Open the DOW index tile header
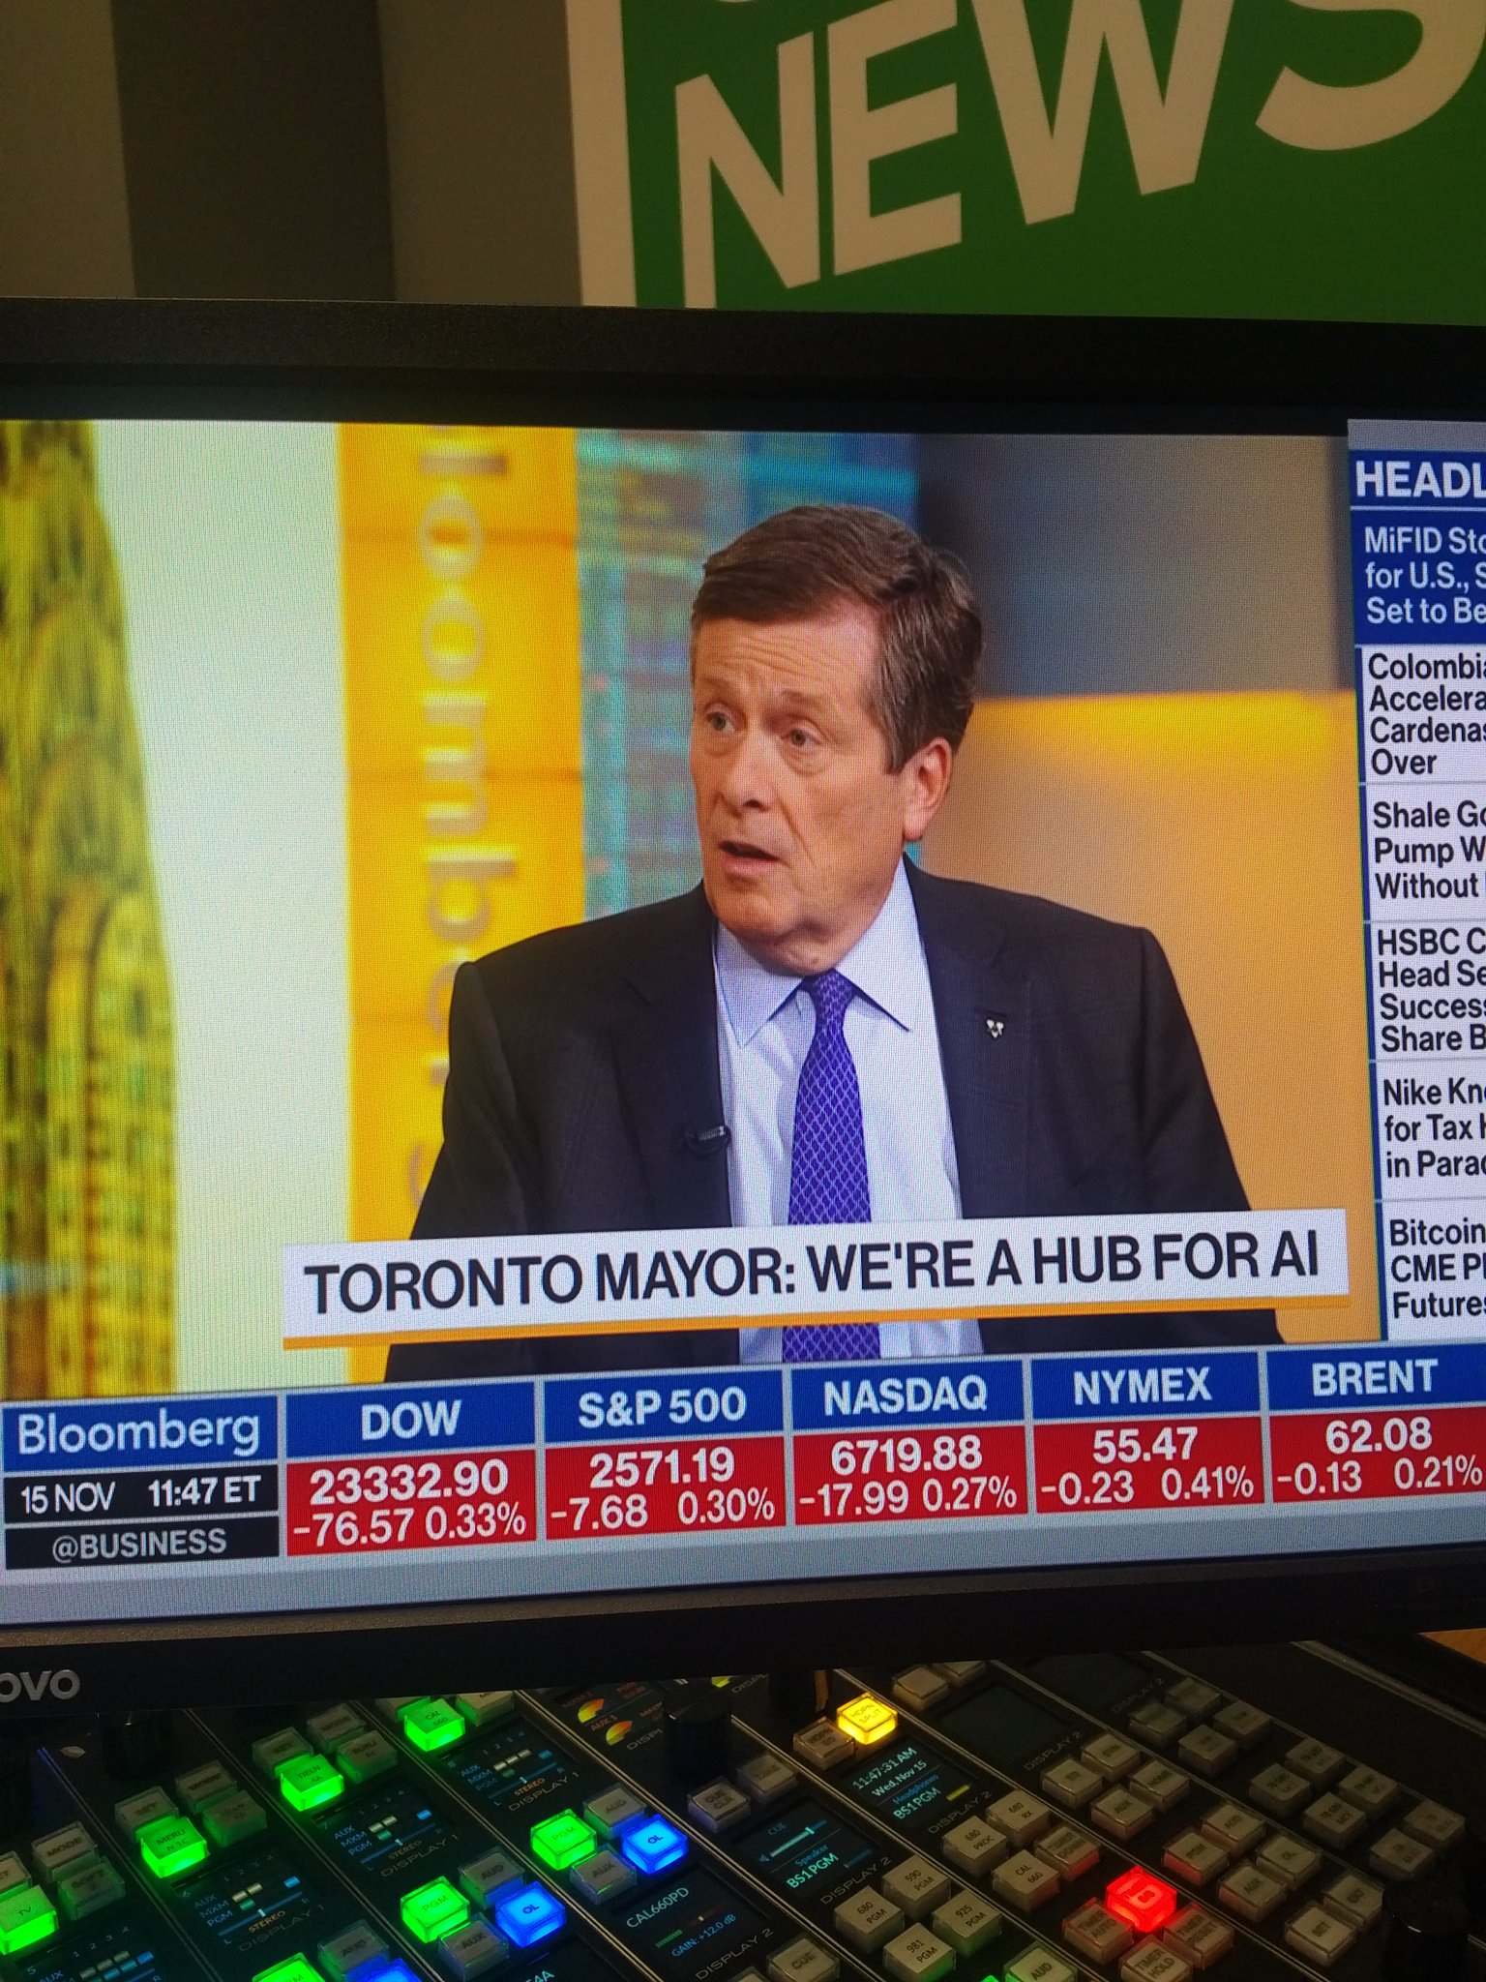Viewport: 1486px width, 1982px height. coord(409,1420)
